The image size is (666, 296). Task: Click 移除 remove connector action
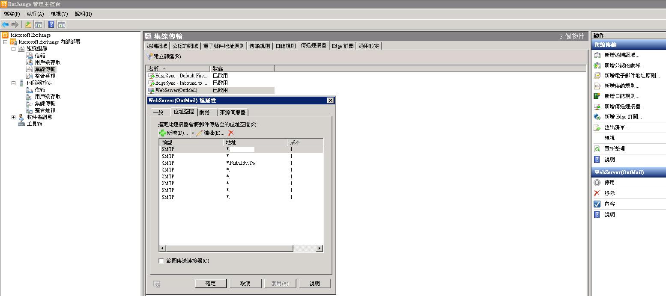point(609,193)
